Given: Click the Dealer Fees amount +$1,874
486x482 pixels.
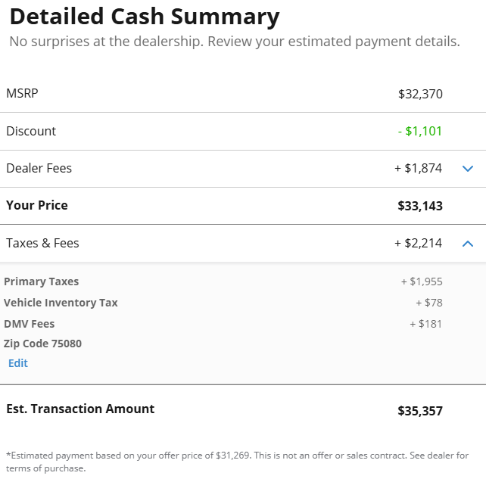Looking at the screenshot, I should point(418,168).
